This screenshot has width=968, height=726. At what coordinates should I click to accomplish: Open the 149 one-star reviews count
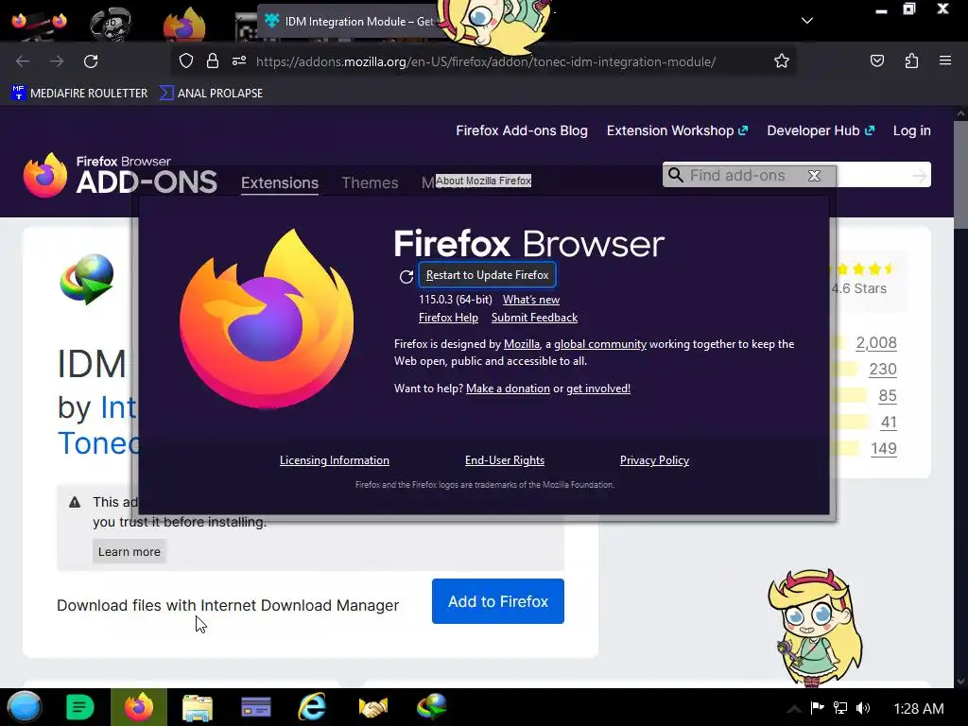tap(884, 449)
